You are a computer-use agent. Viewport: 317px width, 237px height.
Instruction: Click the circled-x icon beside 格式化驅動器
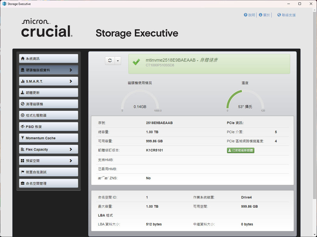click(22, 115)
